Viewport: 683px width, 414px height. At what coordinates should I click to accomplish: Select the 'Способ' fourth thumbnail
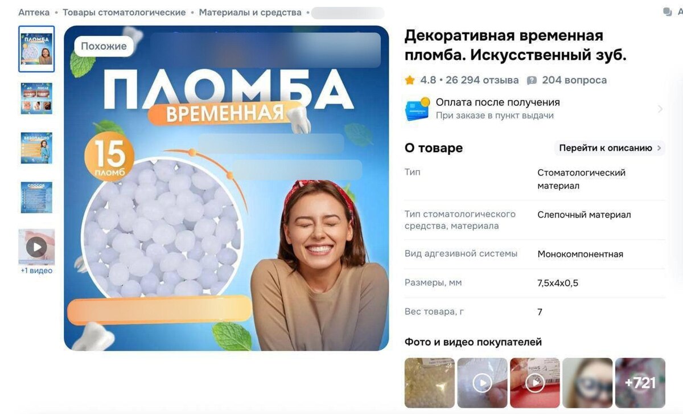36,197
